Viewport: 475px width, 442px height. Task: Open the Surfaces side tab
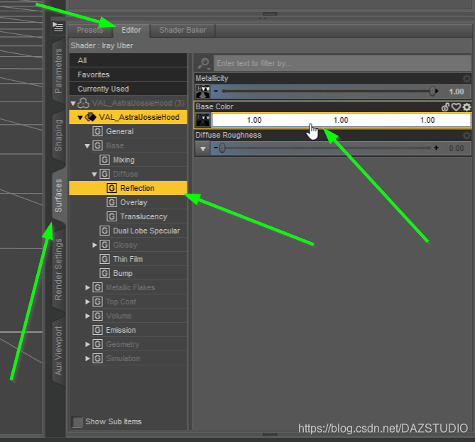[x=58, y=196]
